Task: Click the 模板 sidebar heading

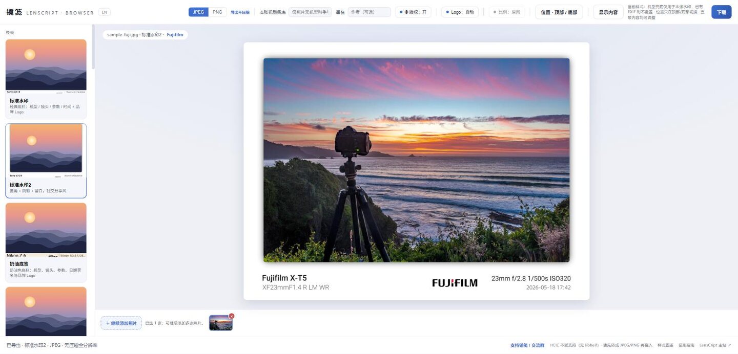Action: [10, 32]
